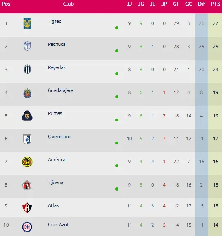Click the GF column header

176,4
